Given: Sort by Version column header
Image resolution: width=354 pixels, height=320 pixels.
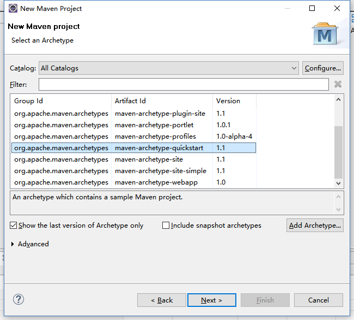Looking at the screenshot, I should (234, 101).
